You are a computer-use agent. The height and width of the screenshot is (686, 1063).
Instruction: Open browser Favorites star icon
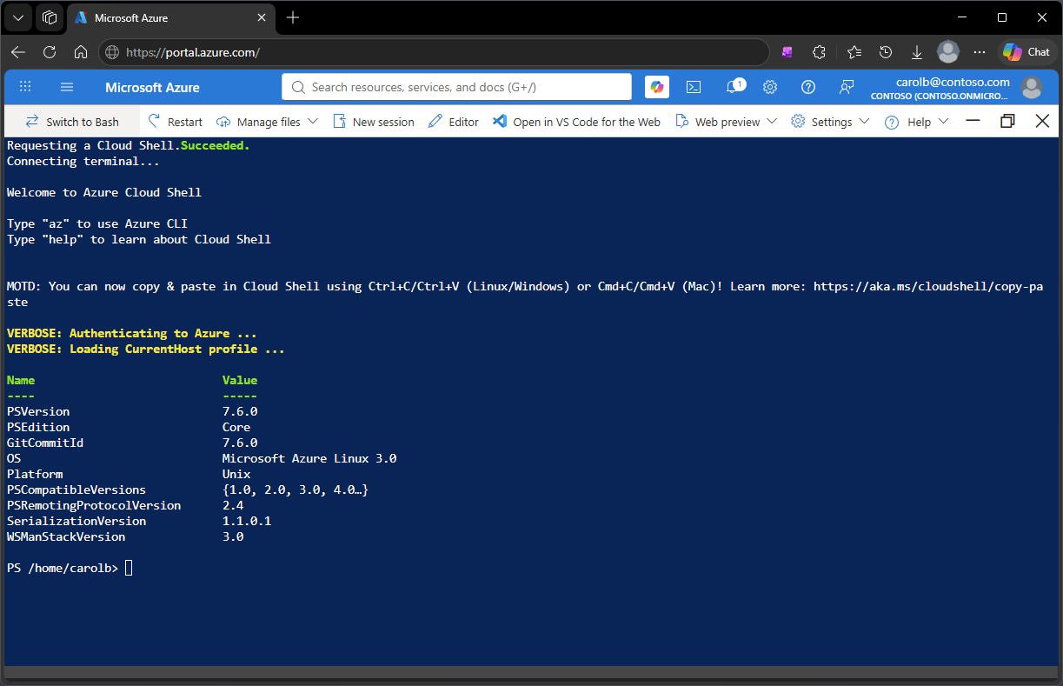[x=854, y=52]
